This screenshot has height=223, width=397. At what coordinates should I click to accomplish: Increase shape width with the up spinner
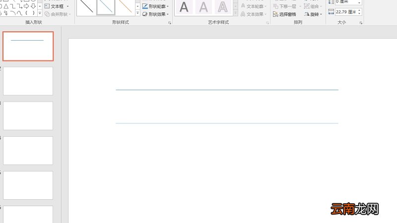tap(359, 10)
